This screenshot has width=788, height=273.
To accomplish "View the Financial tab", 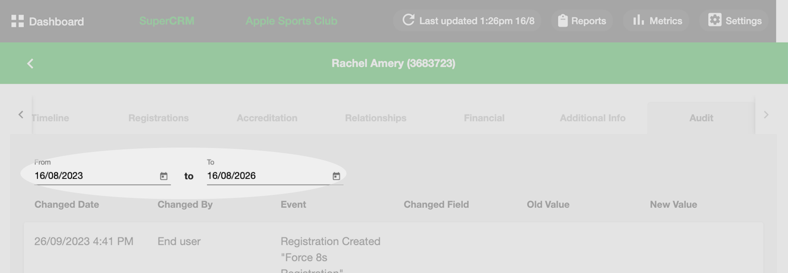I will pyautogui.click(x=484, y=118).
